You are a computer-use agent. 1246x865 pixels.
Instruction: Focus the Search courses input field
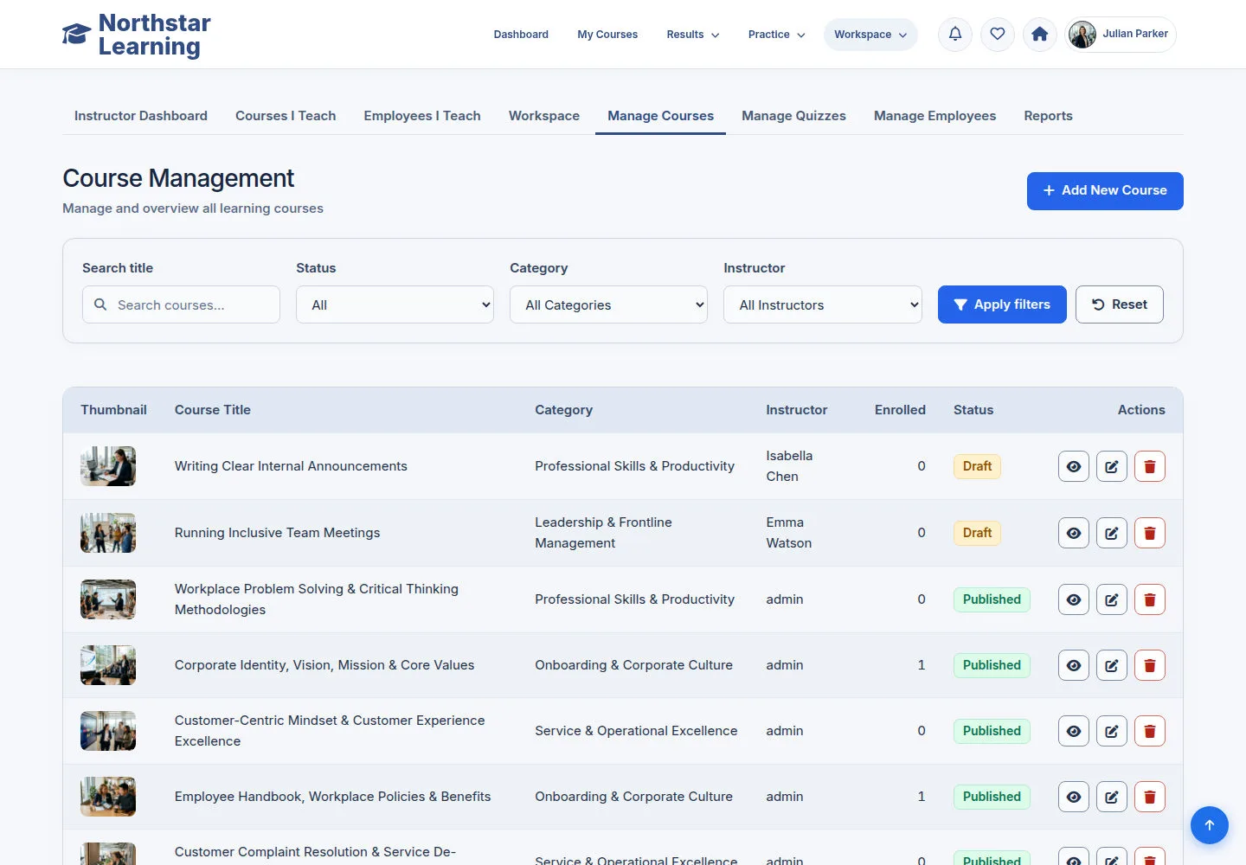point(181,304)
